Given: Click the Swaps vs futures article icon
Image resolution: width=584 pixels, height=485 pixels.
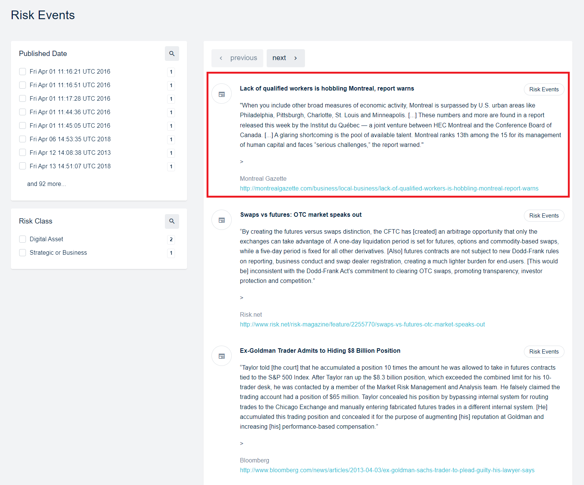Looking at the screenshot, I should (x=222, y=220).
